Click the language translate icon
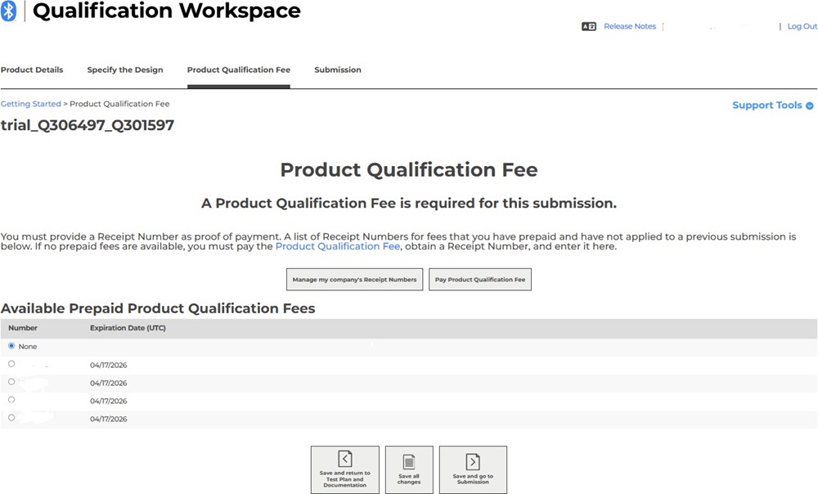The width and height of the screenshot is (818, 494). point(588,26)
